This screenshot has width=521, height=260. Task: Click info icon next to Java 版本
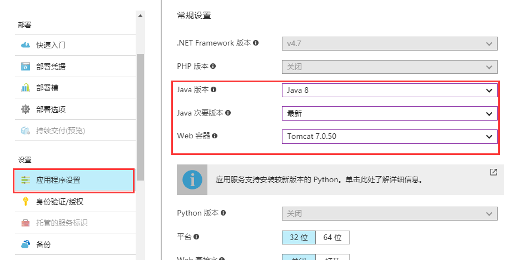pyautogui.click(x=214, y=89)
